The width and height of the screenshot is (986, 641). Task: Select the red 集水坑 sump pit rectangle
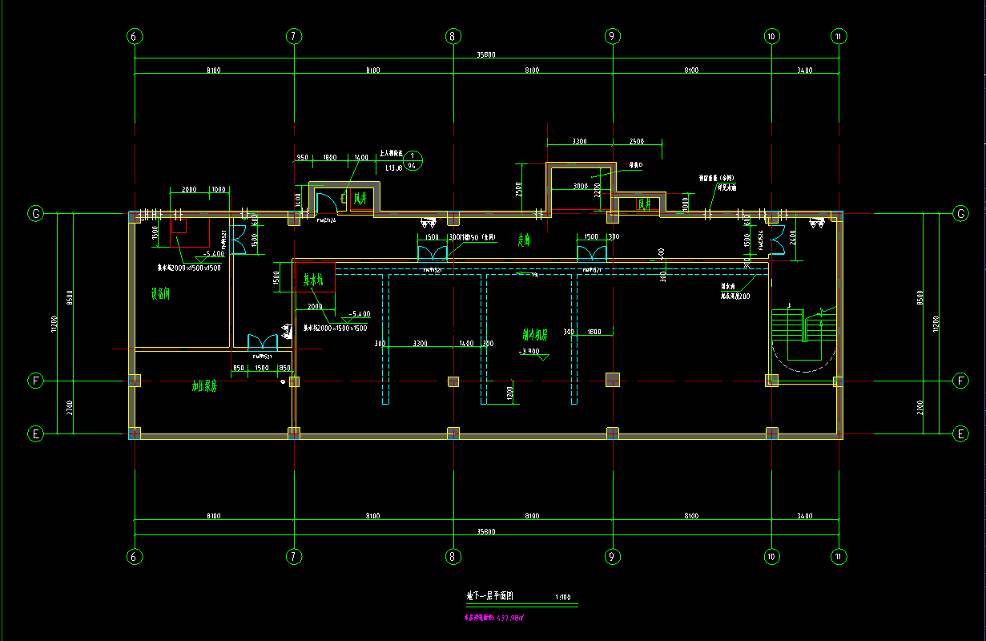tap(313, 276)
